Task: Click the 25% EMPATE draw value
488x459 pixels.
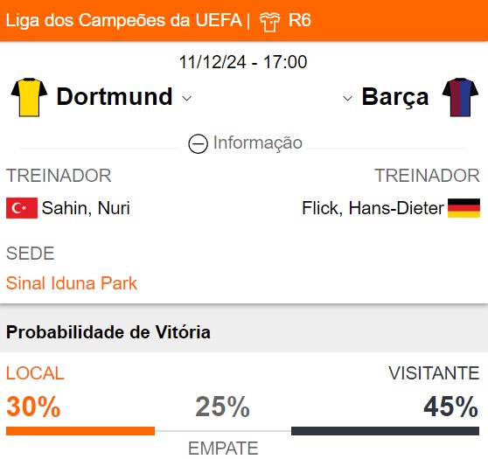Action: (222, 407)
